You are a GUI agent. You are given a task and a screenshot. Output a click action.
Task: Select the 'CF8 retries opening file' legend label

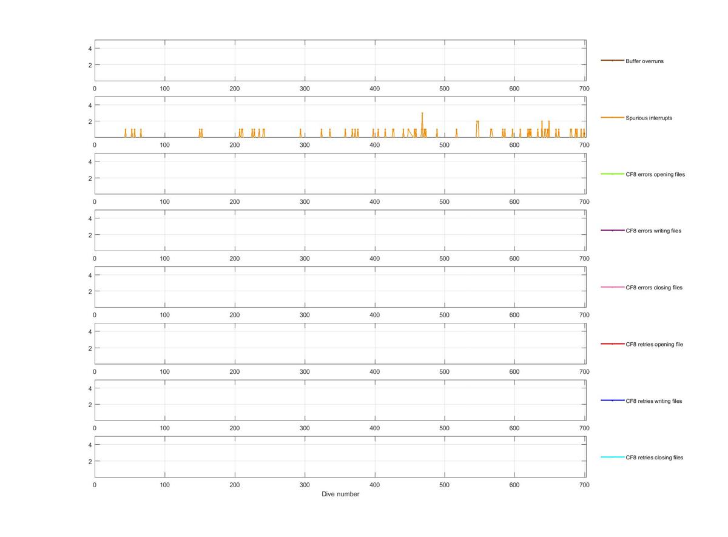coord(654,344)
